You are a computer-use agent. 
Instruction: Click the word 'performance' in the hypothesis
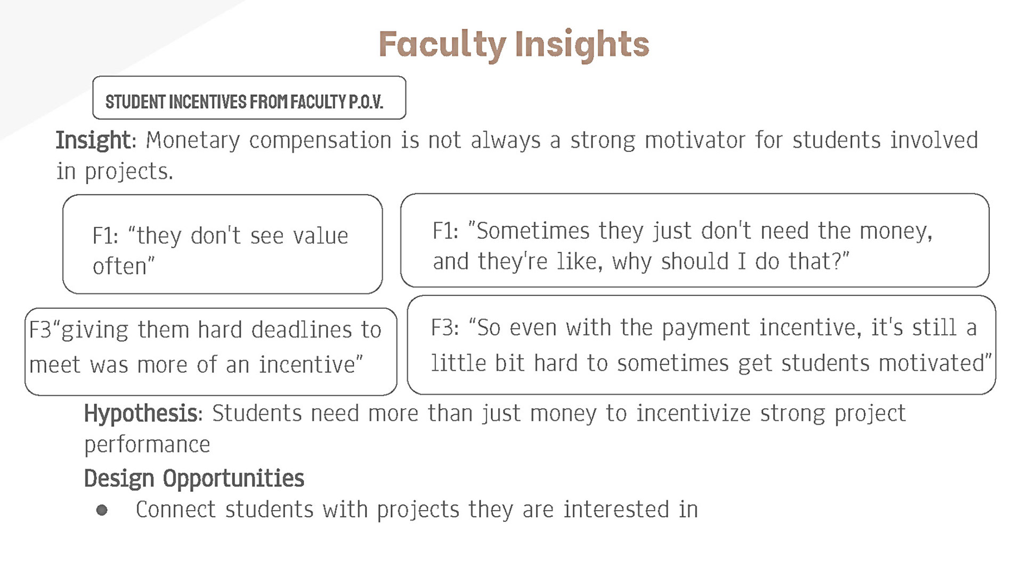click(147, 445)
